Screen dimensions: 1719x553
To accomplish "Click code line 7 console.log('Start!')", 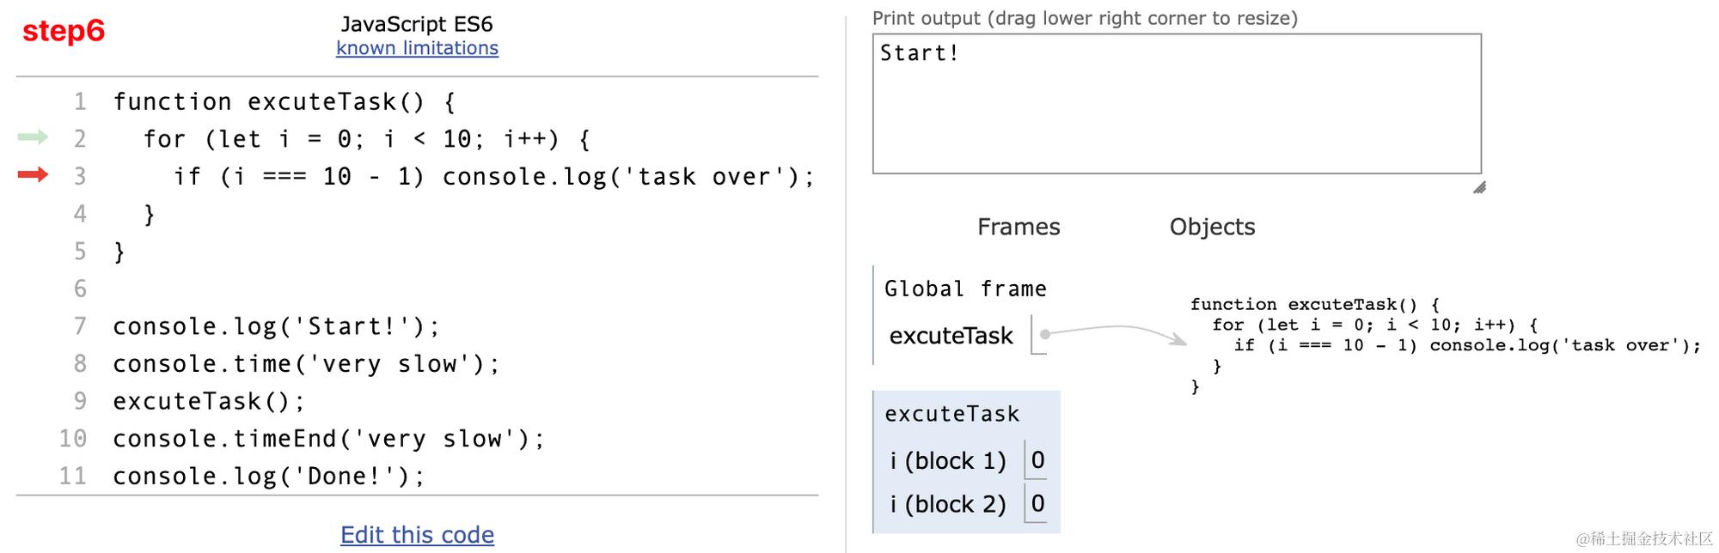I will [276, 326].
